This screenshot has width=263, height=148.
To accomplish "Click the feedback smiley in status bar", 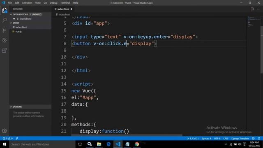I will [x=253, y=139].
